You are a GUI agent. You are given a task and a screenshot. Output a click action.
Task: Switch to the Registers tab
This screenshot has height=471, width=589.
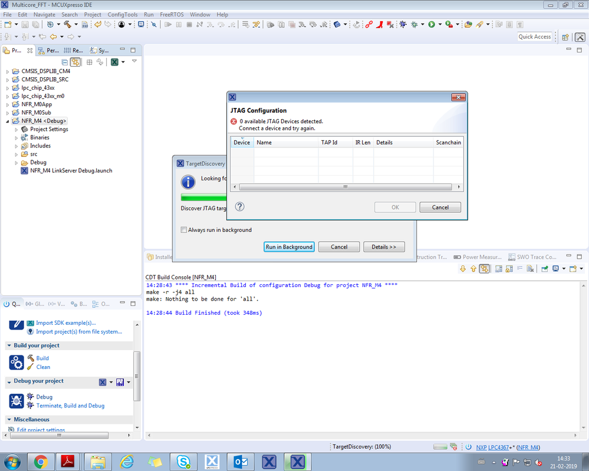pyautogui.click(x=73, y=50)
